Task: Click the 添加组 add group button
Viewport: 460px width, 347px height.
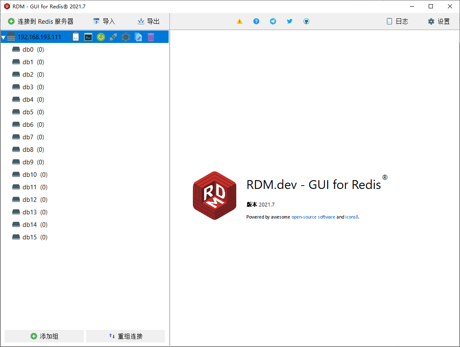Action: 44,336
